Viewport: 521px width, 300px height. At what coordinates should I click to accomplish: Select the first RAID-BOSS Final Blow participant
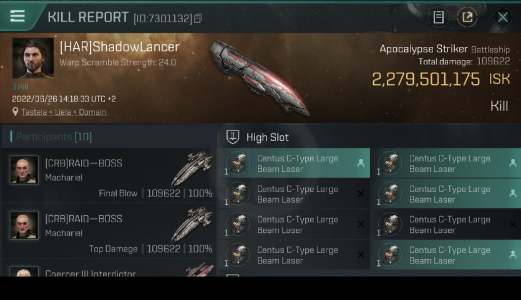109,175
